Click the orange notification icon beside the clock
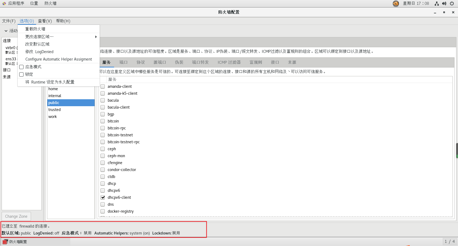Viewport: 458px width, 246px height. (396, 3)
